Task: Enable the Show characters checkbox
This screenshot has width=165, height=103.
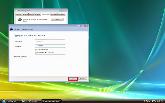Action: pyautogui.click(x=36, y=50)
